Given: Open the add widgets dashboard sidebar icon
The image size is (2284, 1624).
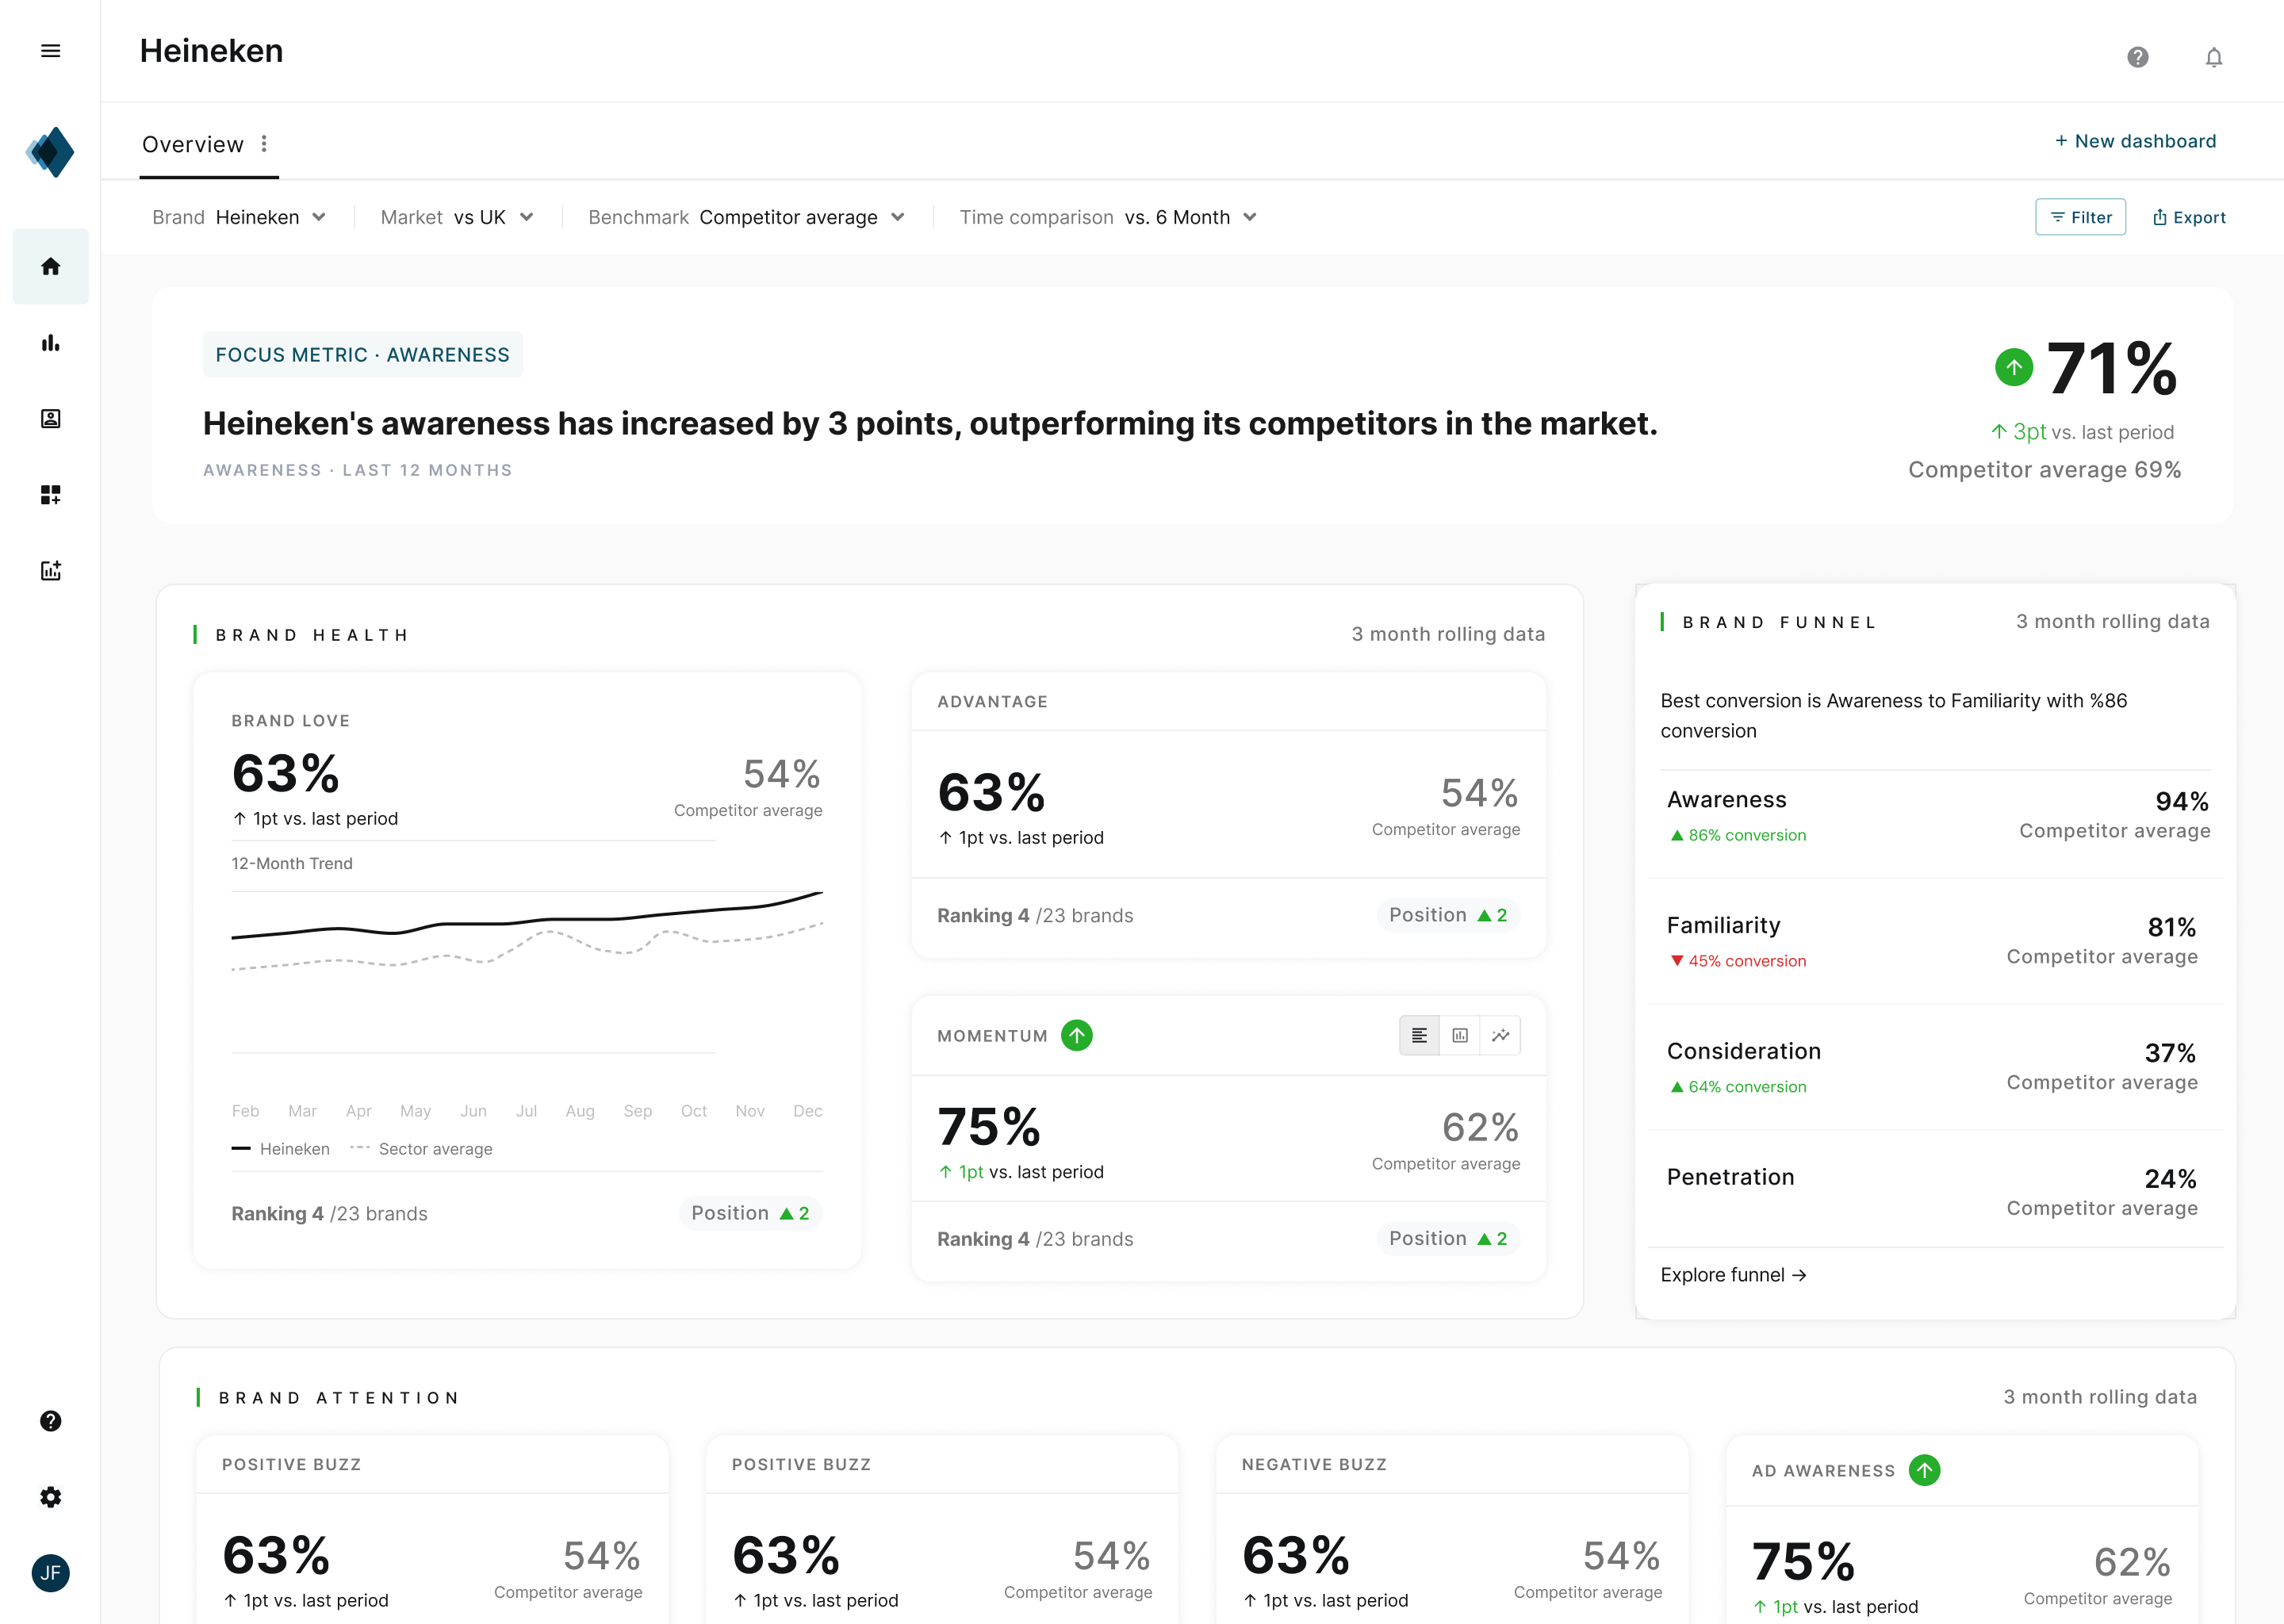Looking at the screenshot, I should click(x=50, y=495).
